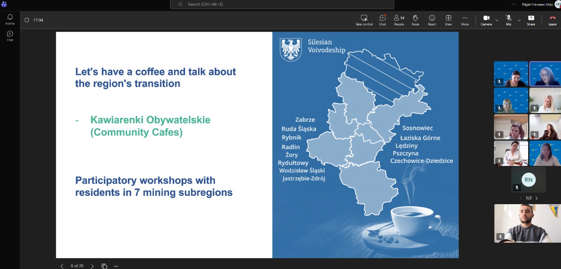Leave the meeting
Screen dimensions: 561x269
(552, 20)
